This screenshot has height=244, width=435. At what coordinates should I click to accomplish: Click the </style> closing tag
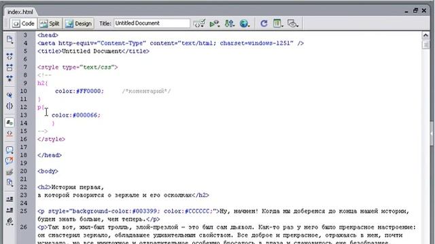click(52, 139)
